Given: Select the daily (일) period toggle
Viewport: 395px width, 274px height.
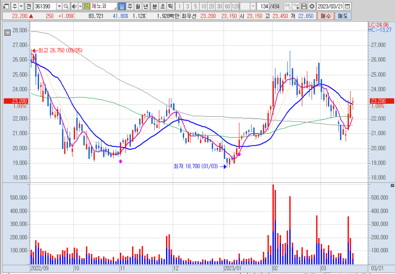Looking at the screenshot, I should pos(122,7).
